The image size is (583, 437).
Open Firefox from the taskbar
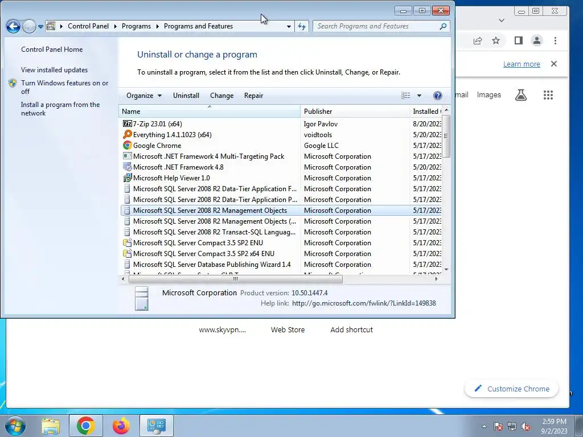(x=121, y=426)
